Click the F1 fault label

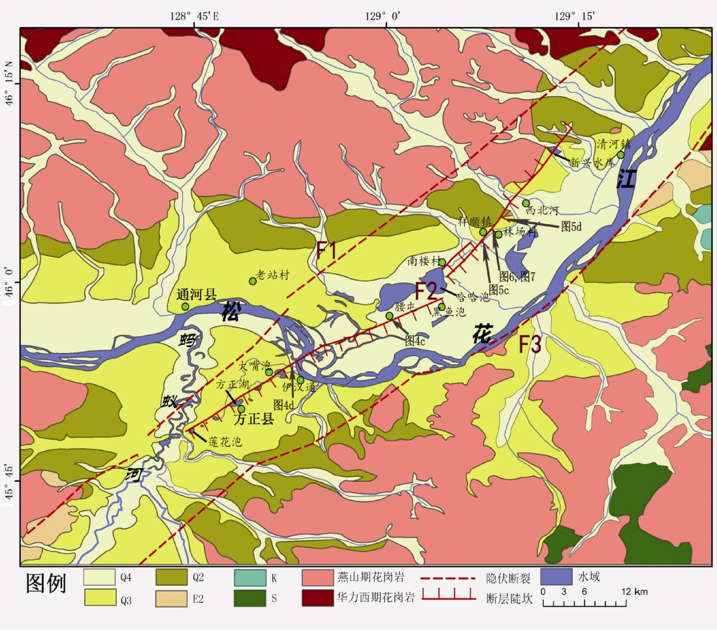click(327, 250)
